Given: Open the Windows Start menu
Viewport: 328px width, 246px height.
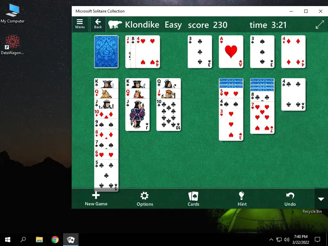Looking at the screenshot, I should coord(8,240).
